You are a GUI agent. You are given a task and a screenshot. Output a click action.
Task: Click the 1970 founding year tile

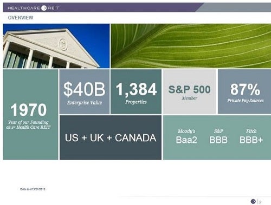click(30, 115)
